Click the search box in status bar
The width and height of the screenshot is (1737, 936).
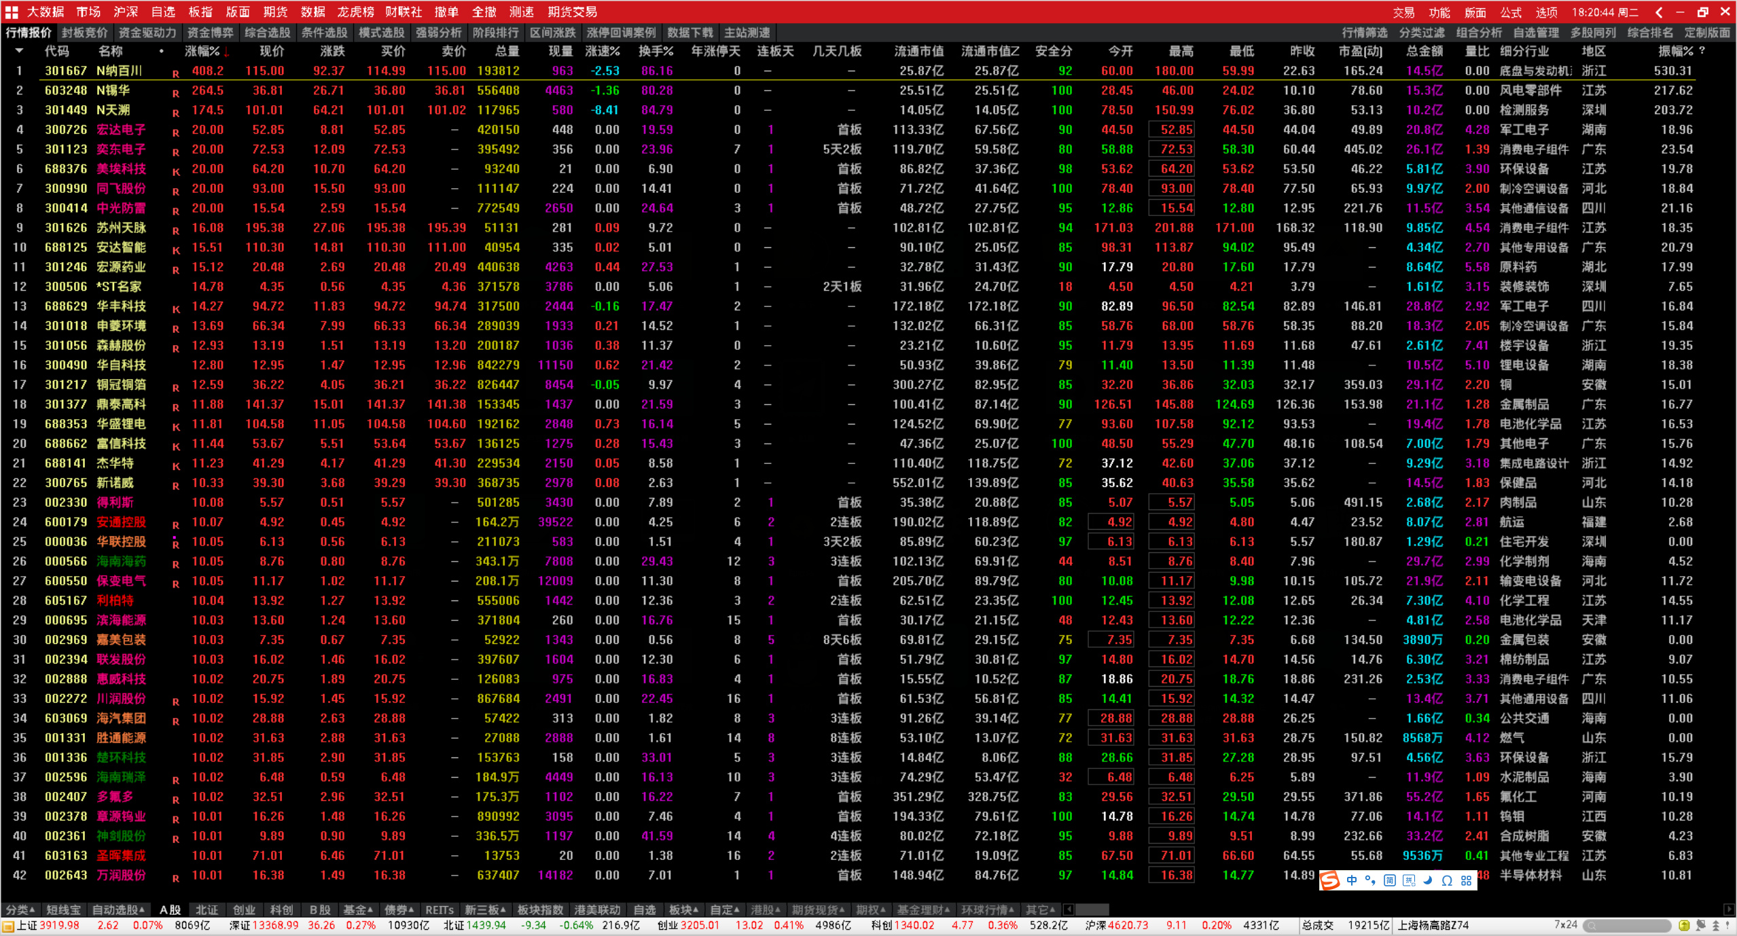[1627, 925]
